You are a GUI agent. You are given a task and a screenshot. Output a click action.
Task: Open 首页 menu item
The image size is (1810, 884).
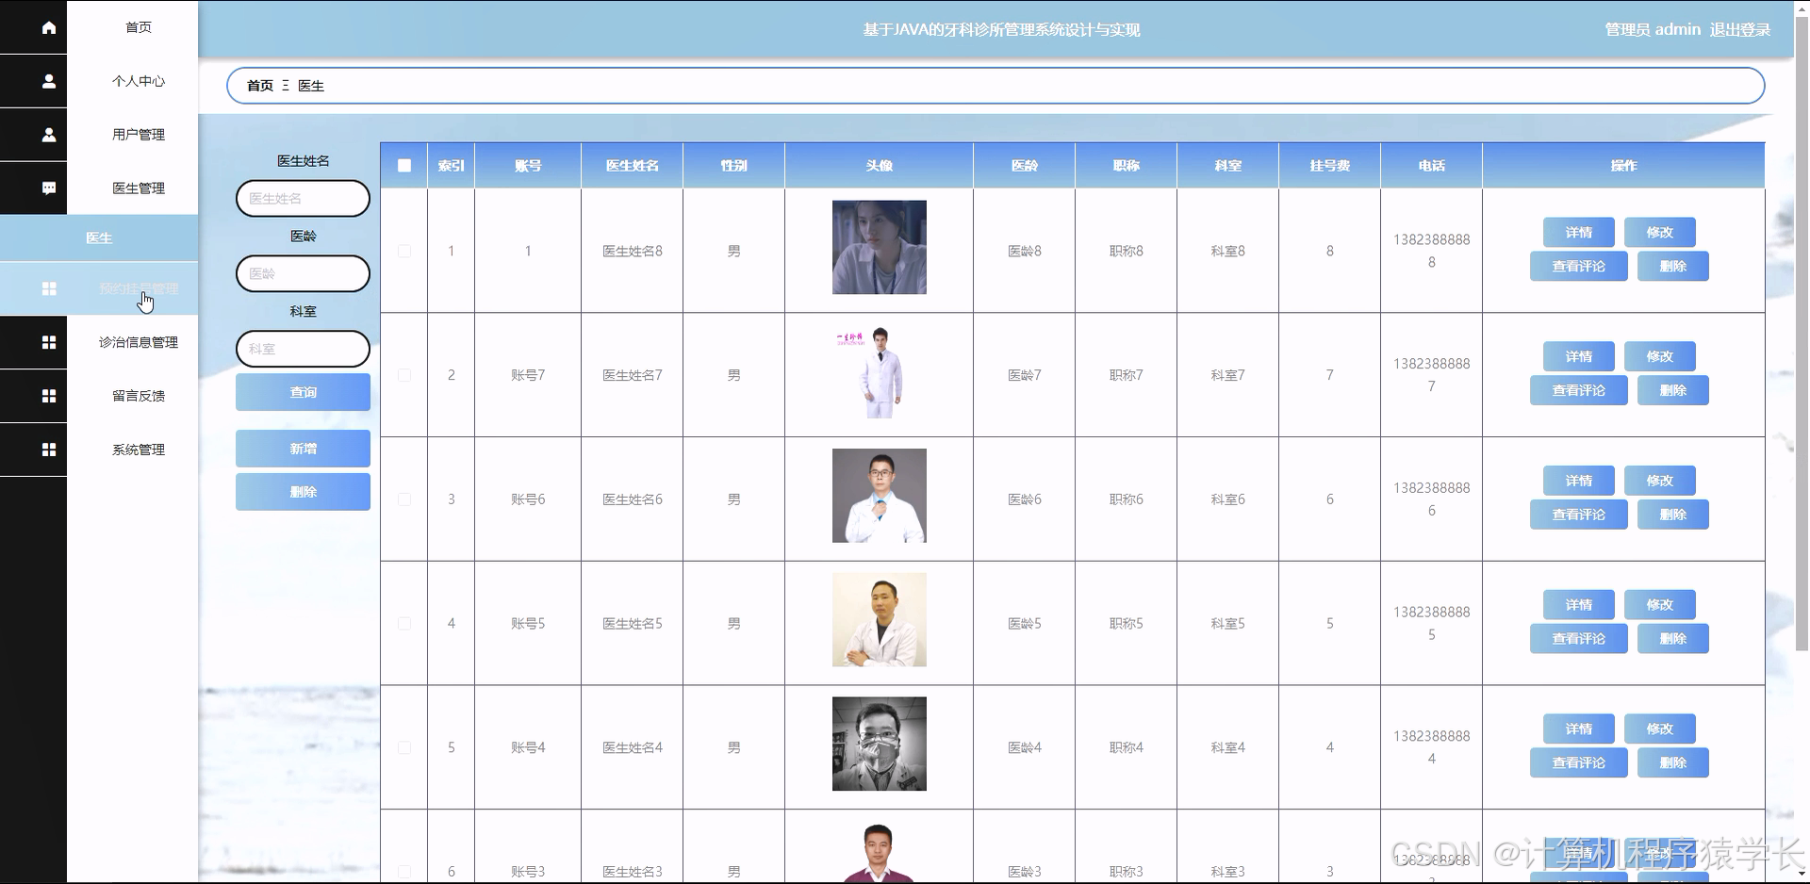(x=139, y=27)
